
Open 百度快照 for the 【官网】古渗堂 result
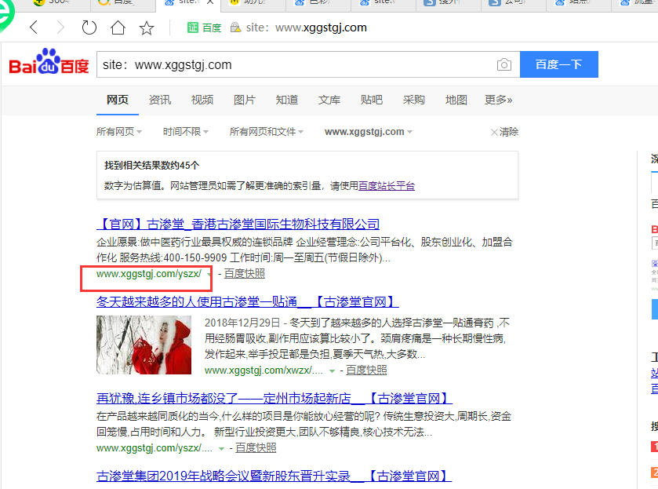pyautogui.click(x=245, y=274)
